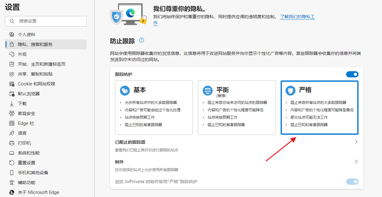The height and width of the screenshot is (197, 382).
Task: Go to 外观 settings
Action: [x=46, y=54]
